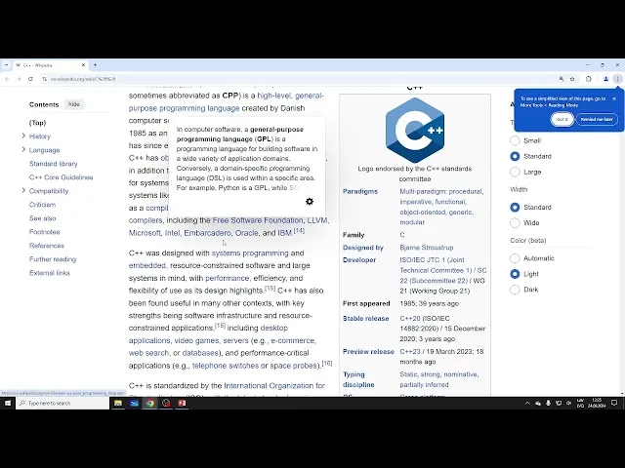Click the Got it button

tap(562, 119)
